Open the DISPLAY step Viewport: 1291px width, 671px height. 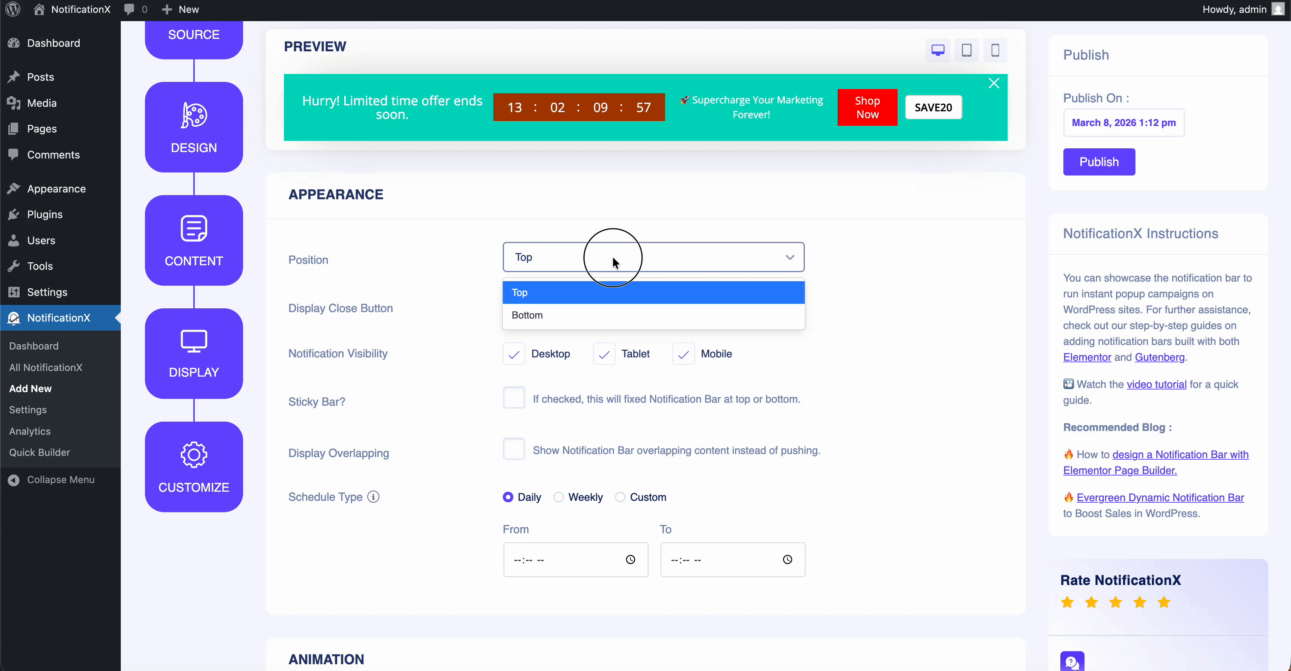click(193, 353)
